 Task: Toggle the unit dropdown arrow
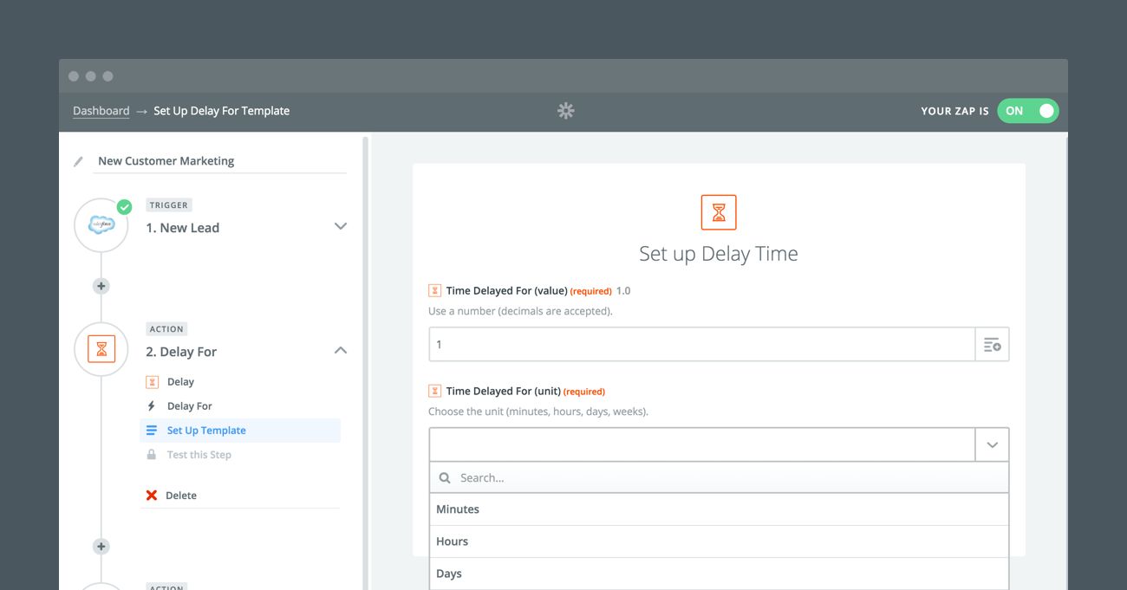993,445
